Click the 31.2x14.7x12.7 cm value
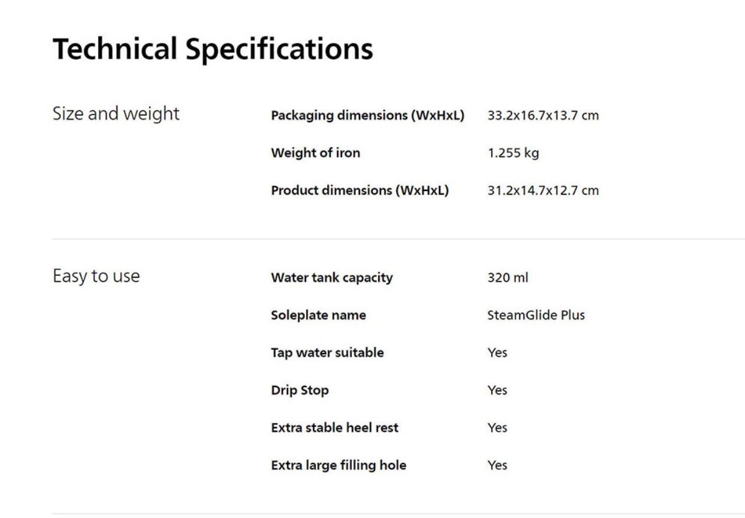The image size is (745, 518). [543, 190]
